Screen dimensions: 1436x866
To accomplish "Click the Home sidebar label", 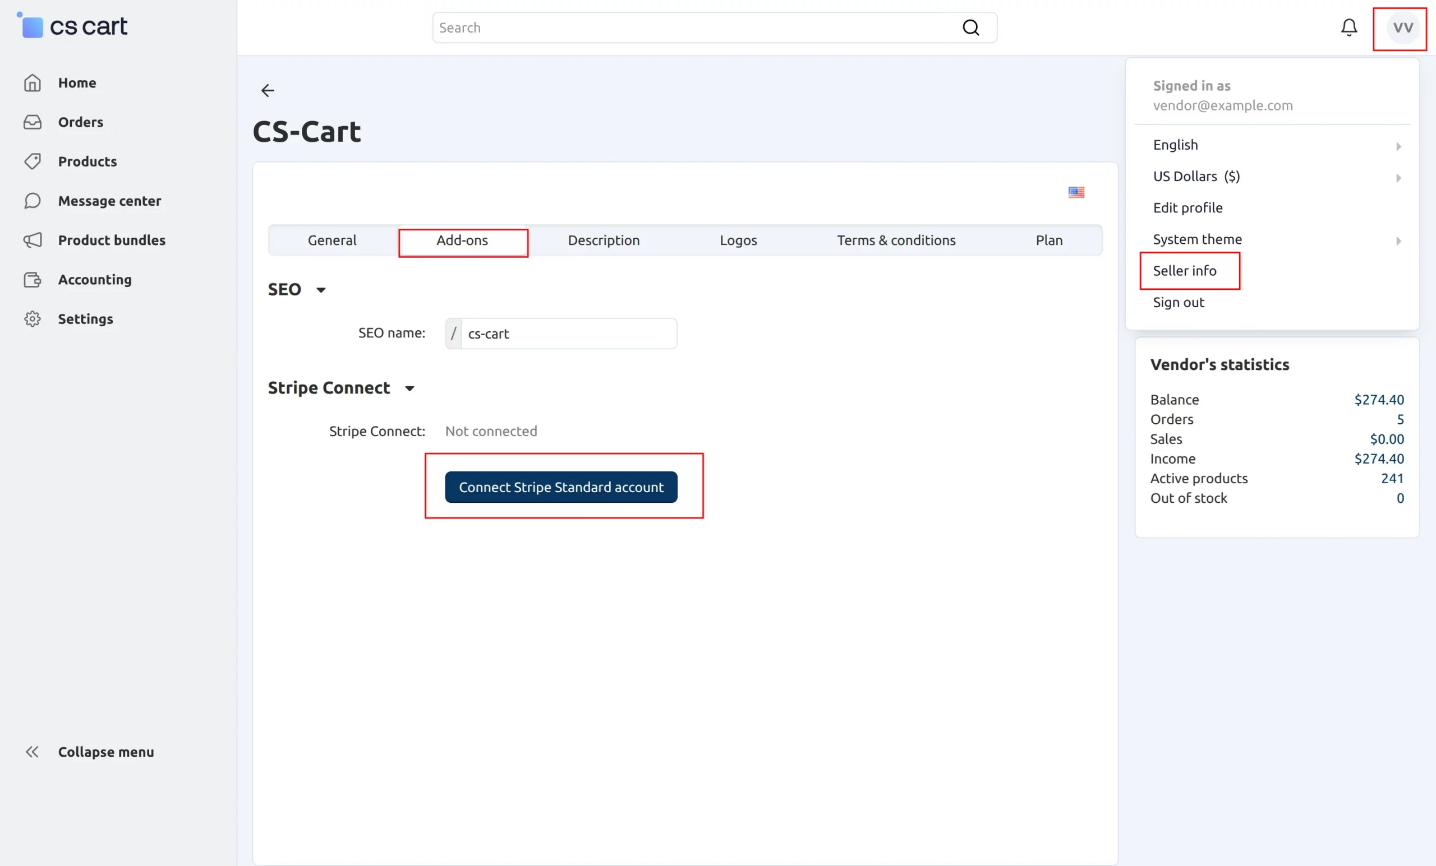I will coord(77,83).
